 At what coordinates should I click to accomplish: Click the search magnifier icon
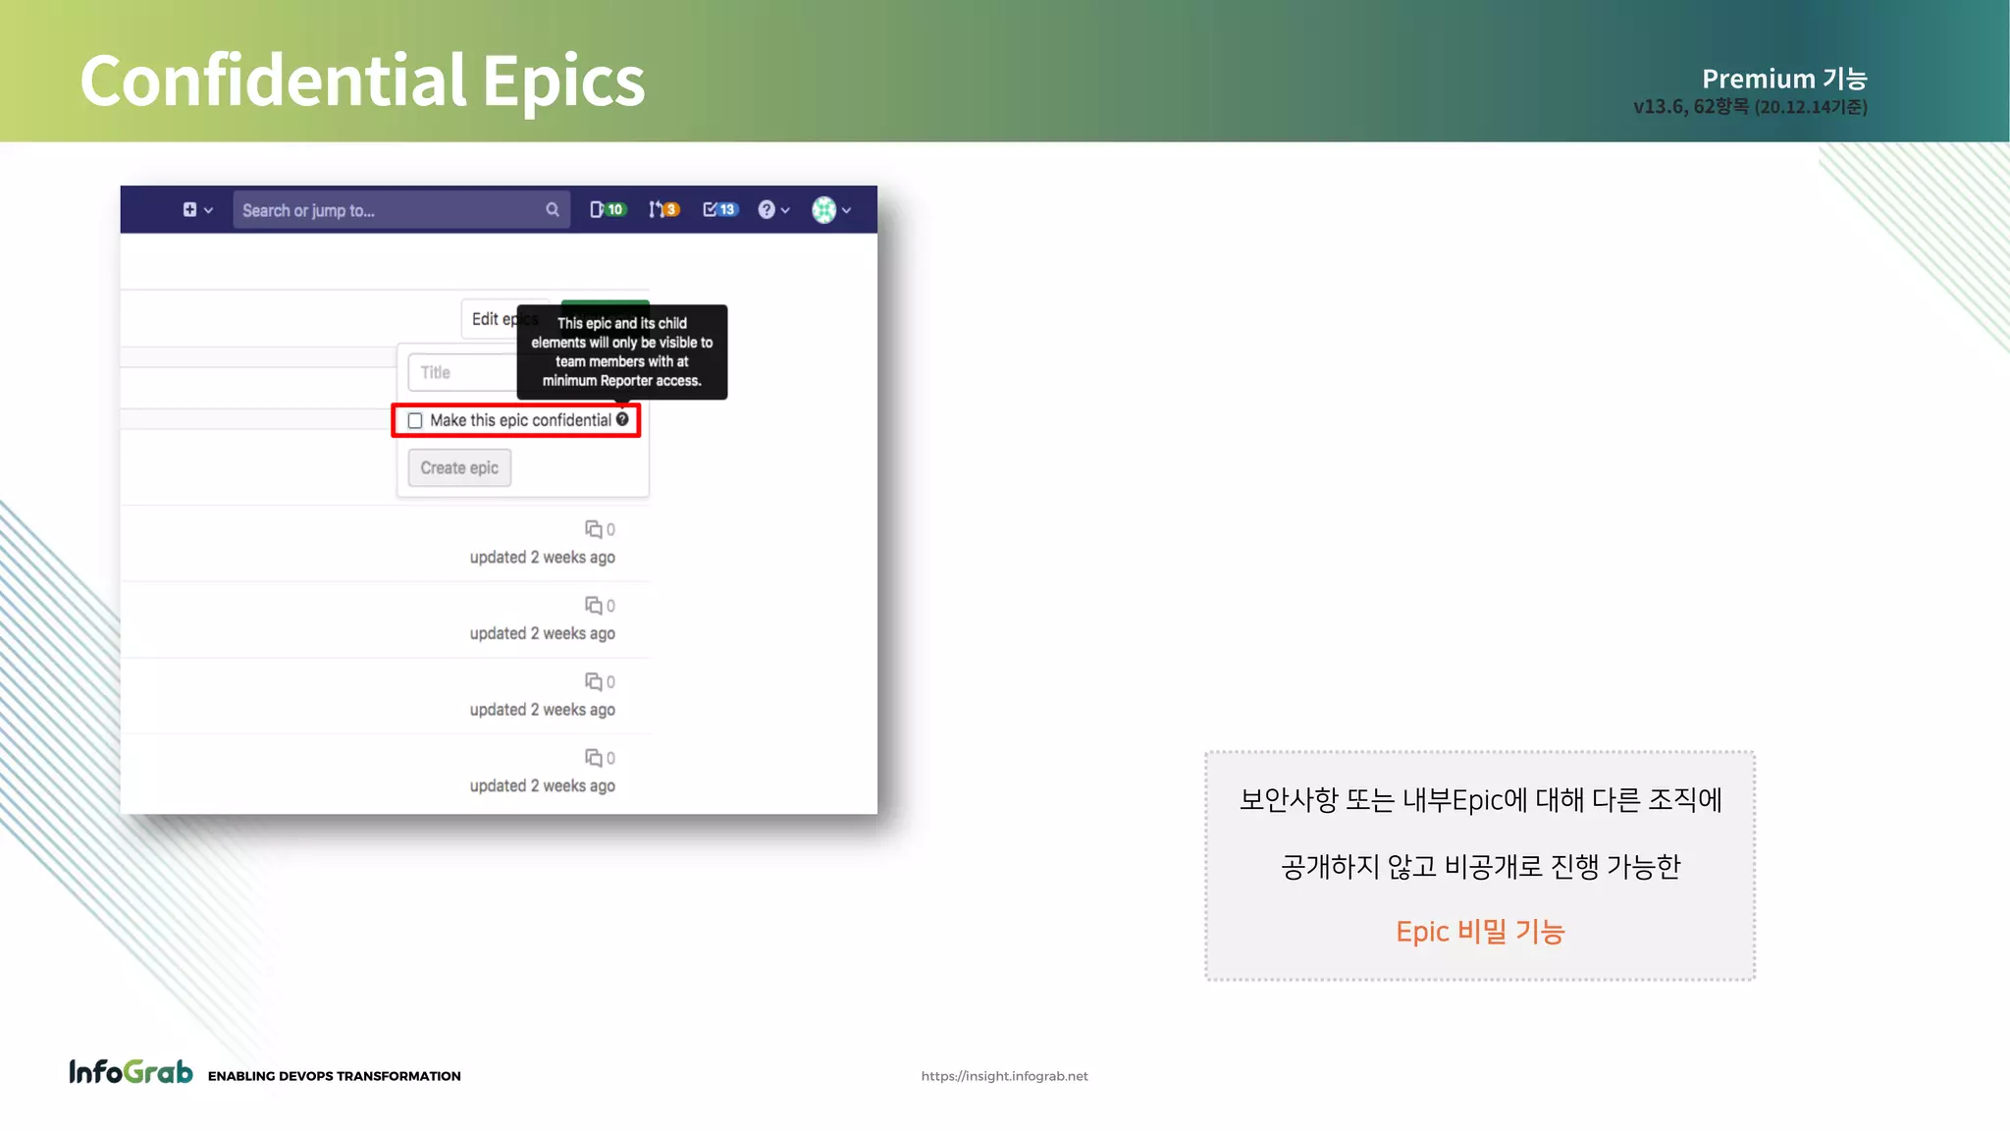point(553,210)
